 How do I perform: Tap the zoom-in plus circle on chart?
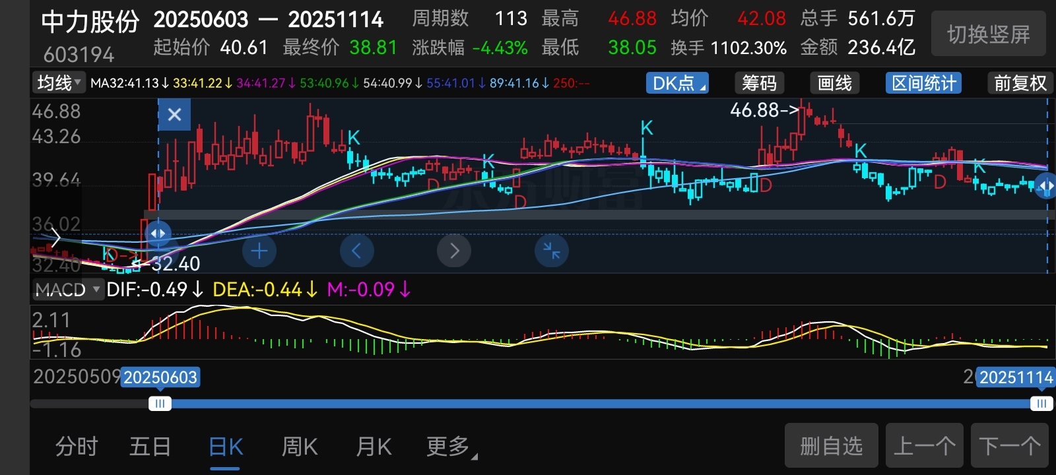tap(259, 251)
